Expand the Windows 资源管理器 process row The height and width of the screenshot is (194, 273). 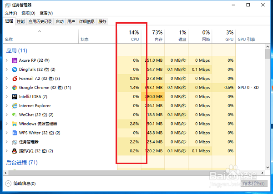(x=7, y=124)
